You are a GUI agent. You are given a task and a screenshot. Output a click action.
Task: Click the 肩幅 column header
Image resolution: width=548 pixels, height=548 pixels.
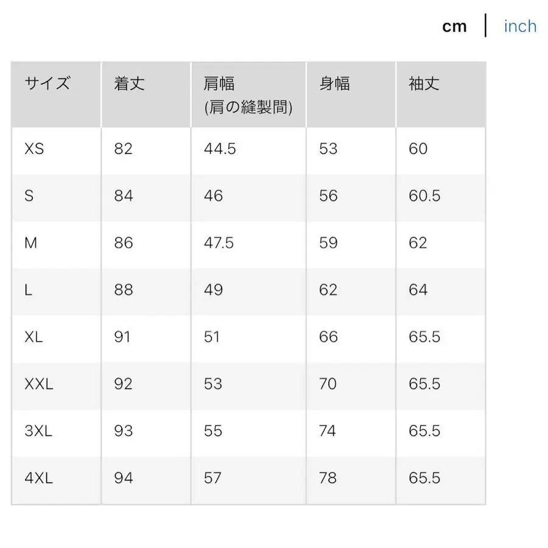pyautogui.click(x=219, y=84)
